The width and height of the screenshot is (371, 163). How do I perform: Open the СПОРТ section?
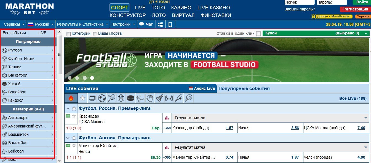120,8
